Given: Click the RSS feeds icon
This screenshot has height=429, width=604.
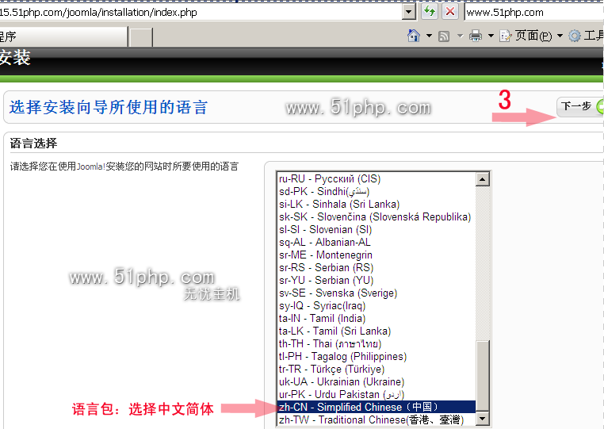Looking at the screenshot, I should coord(445,36).
